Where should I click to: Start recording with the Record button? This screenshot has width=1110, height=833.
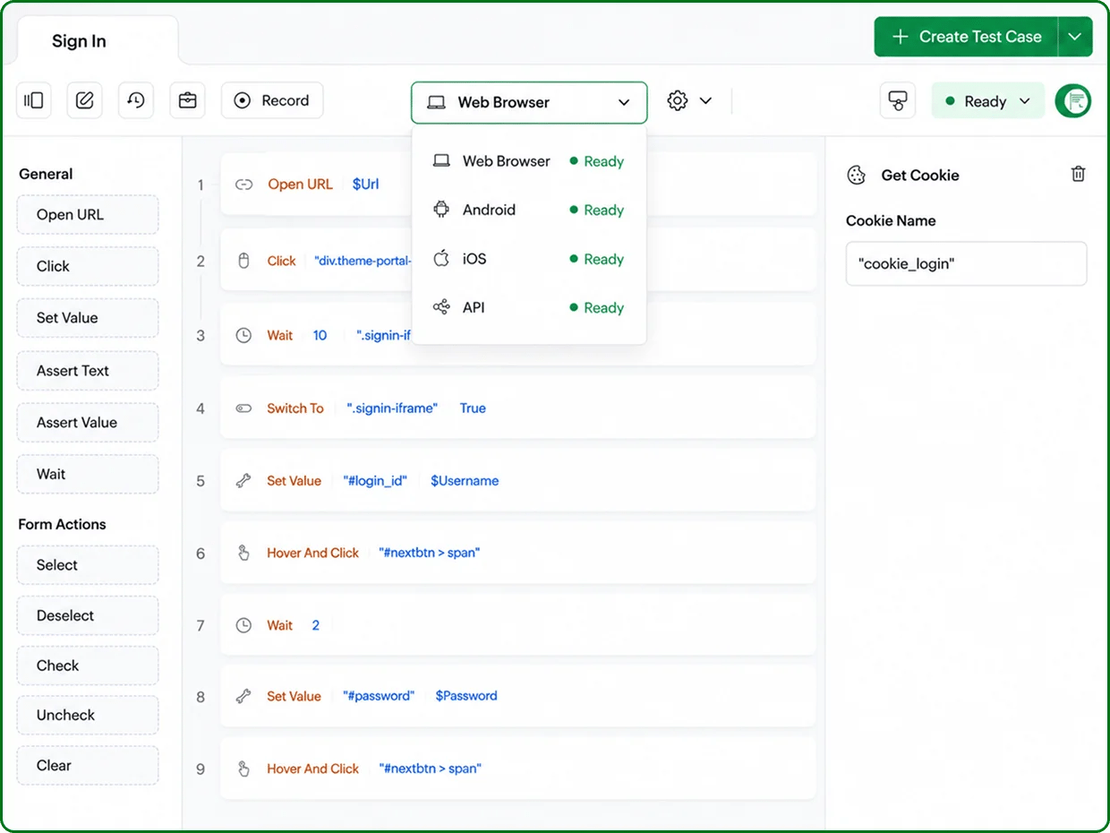point(272,100)
